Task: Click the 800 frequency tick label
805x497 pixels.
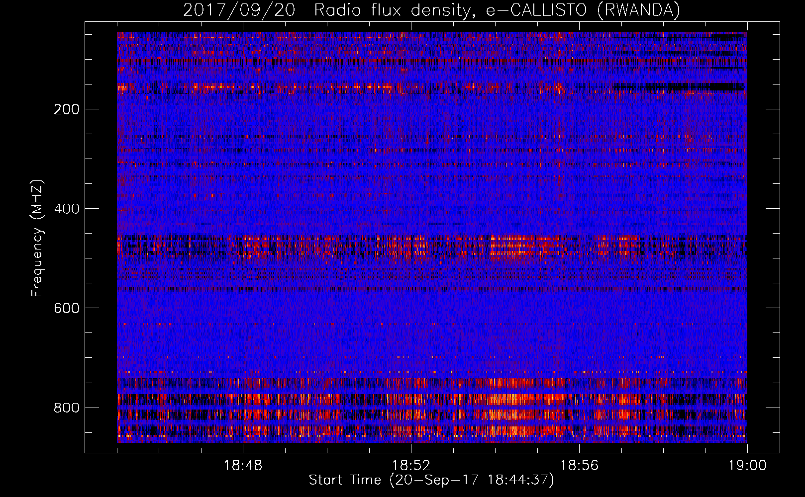Action: tap(66, 408)
